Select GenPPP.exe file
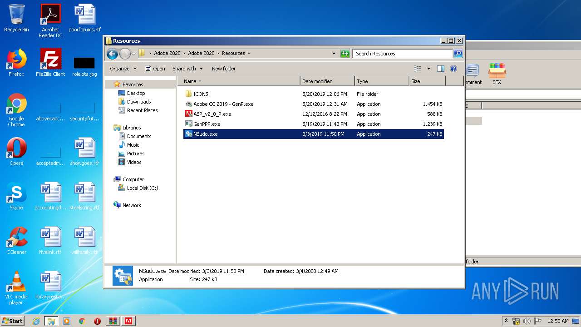The image size is (581, 327). click(x=313, y=124)
